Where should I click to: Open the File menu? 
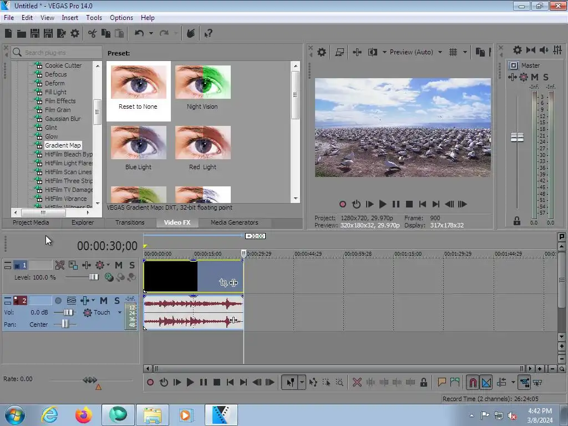click(x=9, y=17)
